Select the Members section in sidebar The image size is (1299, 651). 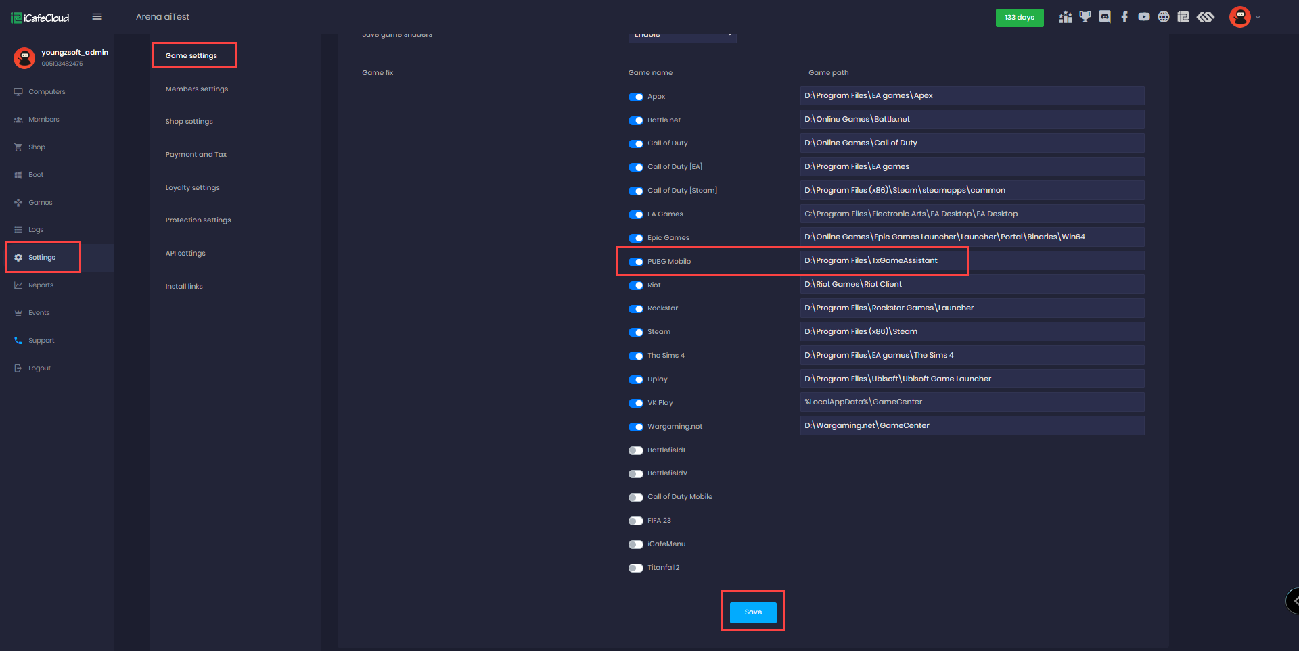pyautogui.click(x=45, y=119)
